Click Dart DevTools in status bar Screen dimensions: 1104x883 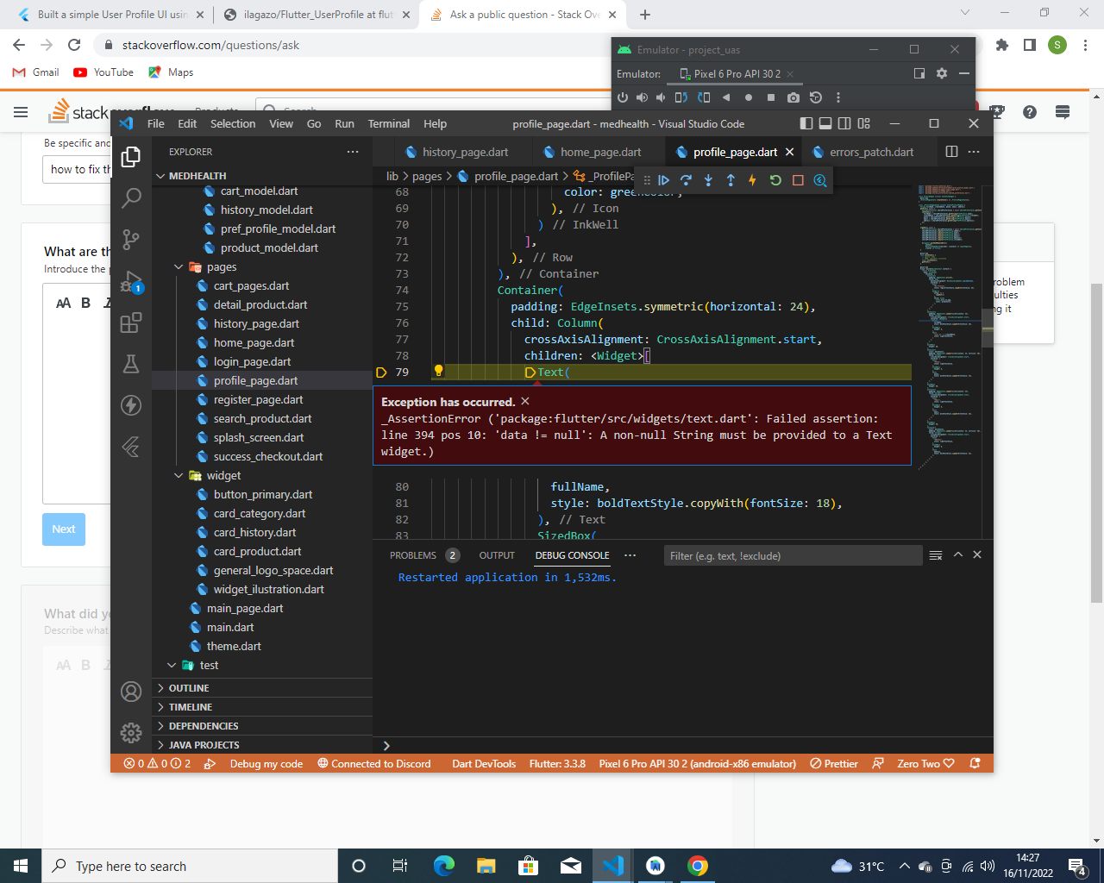click(x=484, y=763)
